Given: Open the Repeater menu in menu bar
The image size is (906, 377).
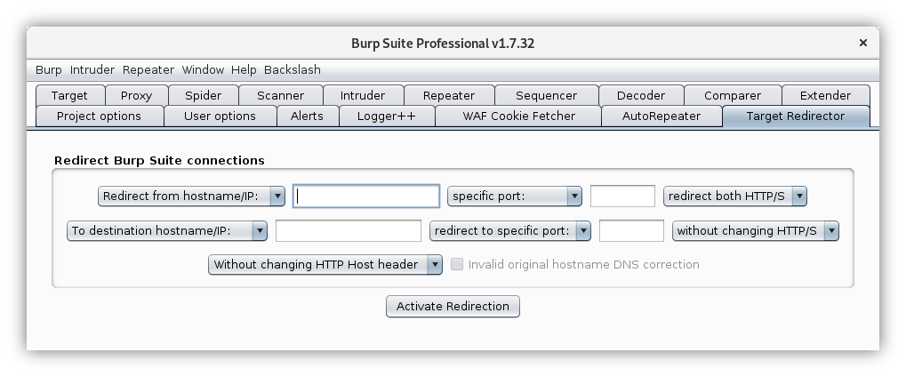Looking at the screenshot, I should click(148, 70).
